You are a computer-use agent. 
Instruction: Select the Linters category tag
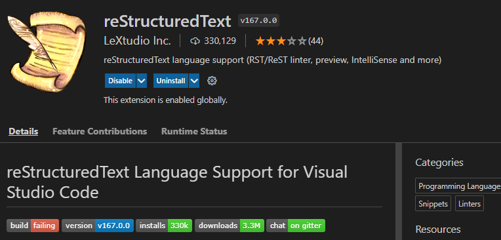[470, 203]
